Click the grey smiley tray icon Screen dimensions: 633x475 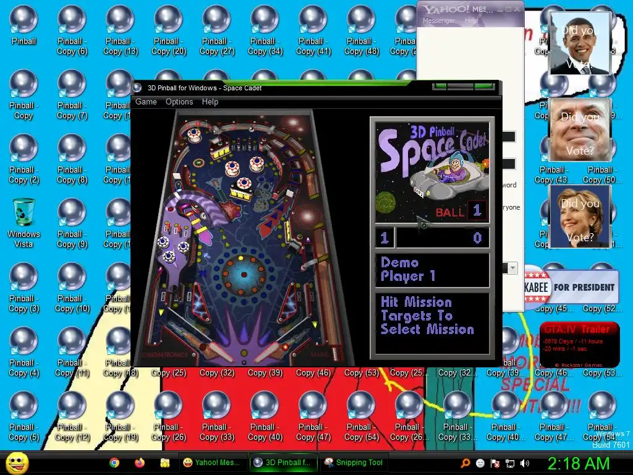point(480,463)
